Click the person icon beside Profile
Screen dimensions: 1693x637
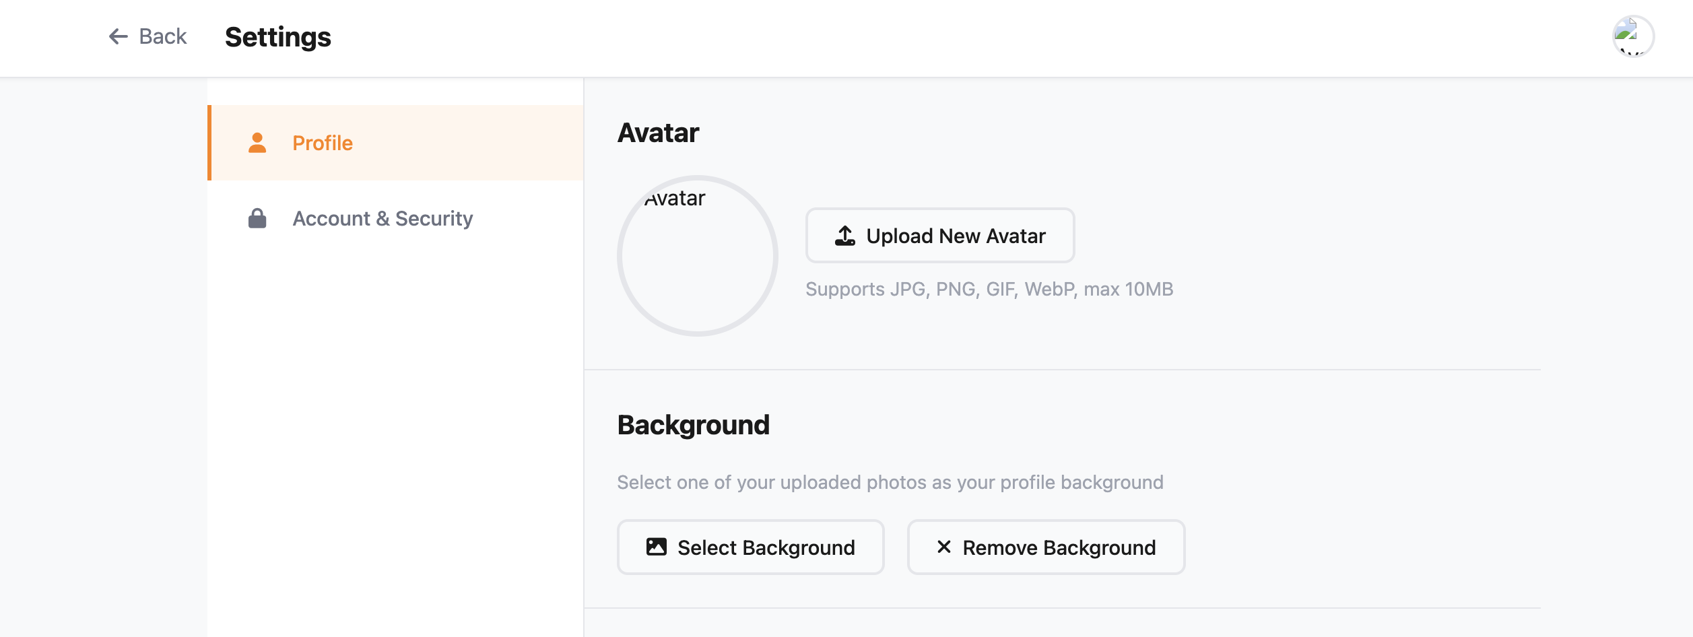(257, 143)
